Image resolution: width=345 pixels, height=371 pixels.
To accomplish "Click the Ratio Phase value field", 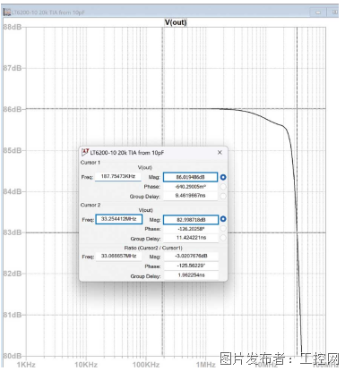I will 191,266.
